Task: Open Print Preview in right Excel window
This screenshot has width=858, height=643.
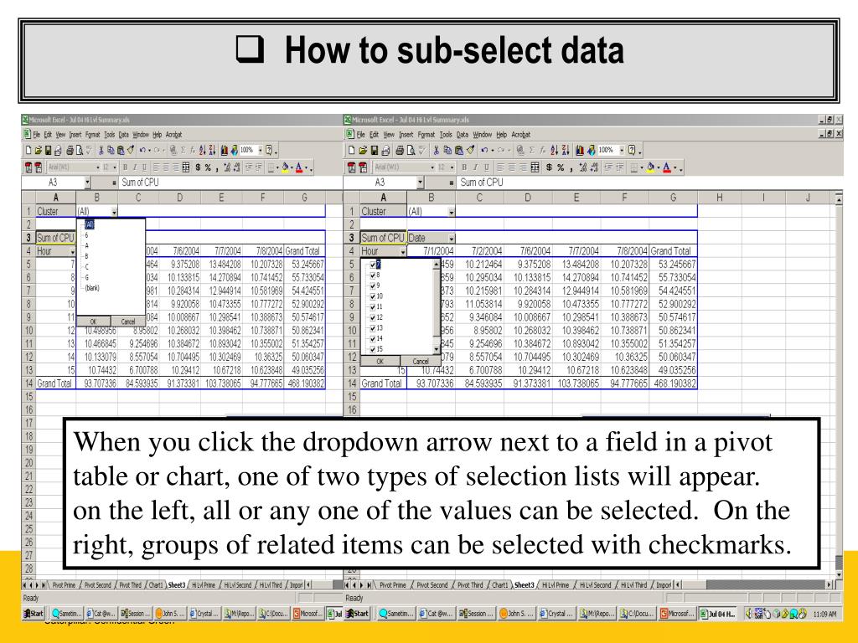Action: coord(410,151)
